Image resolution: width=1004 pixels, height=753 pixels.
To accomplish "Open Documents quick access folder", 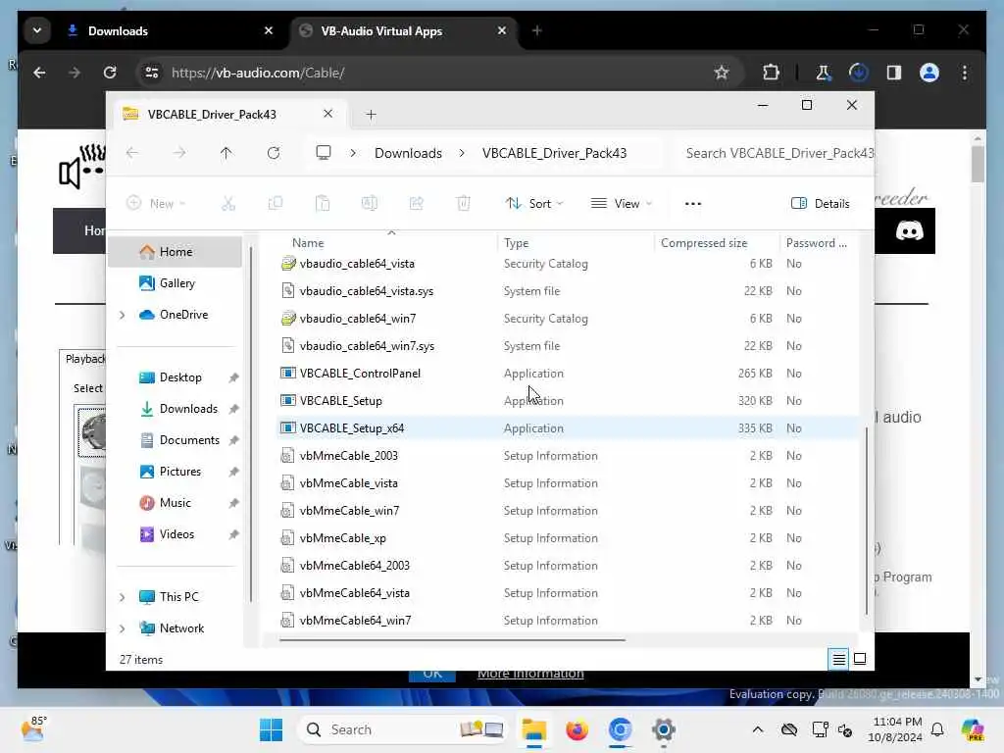I will (x=189, y=440).
